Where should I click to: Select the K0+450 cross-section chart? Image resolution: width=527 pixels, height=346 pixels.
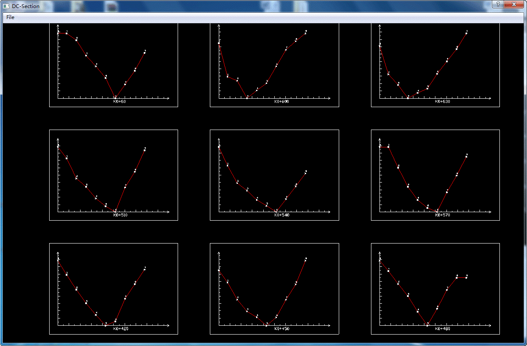click(274, 288)
